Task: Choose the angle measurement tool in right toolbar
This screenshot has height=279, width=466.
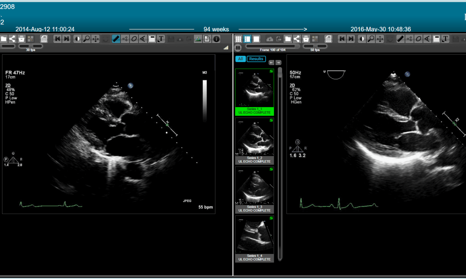Action: (427, 39)
